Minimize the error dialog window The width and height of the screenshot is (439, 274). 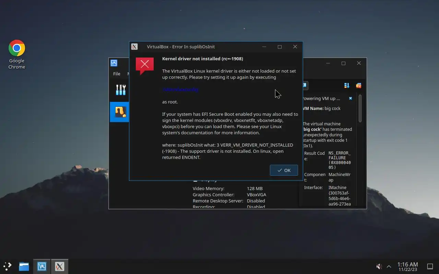coord(264,47)
